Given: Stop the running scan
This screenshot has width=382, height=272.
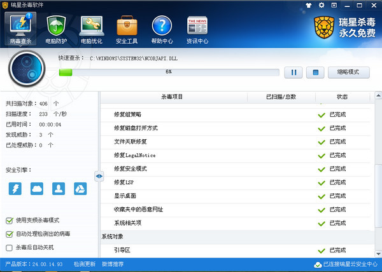Looking at the screenshot, I should click(315, 72).
